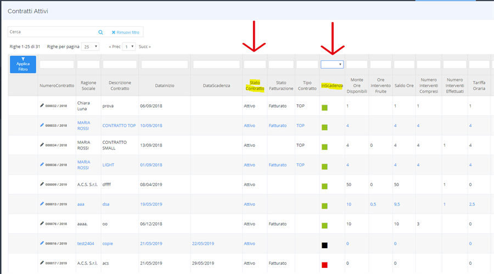Sort by Saldo Ore column header
Screen dimensions: 494x274
[404, 86]
